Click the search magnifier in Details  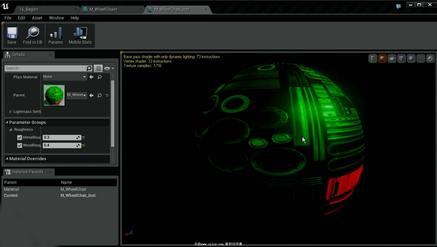coord(89,68)
